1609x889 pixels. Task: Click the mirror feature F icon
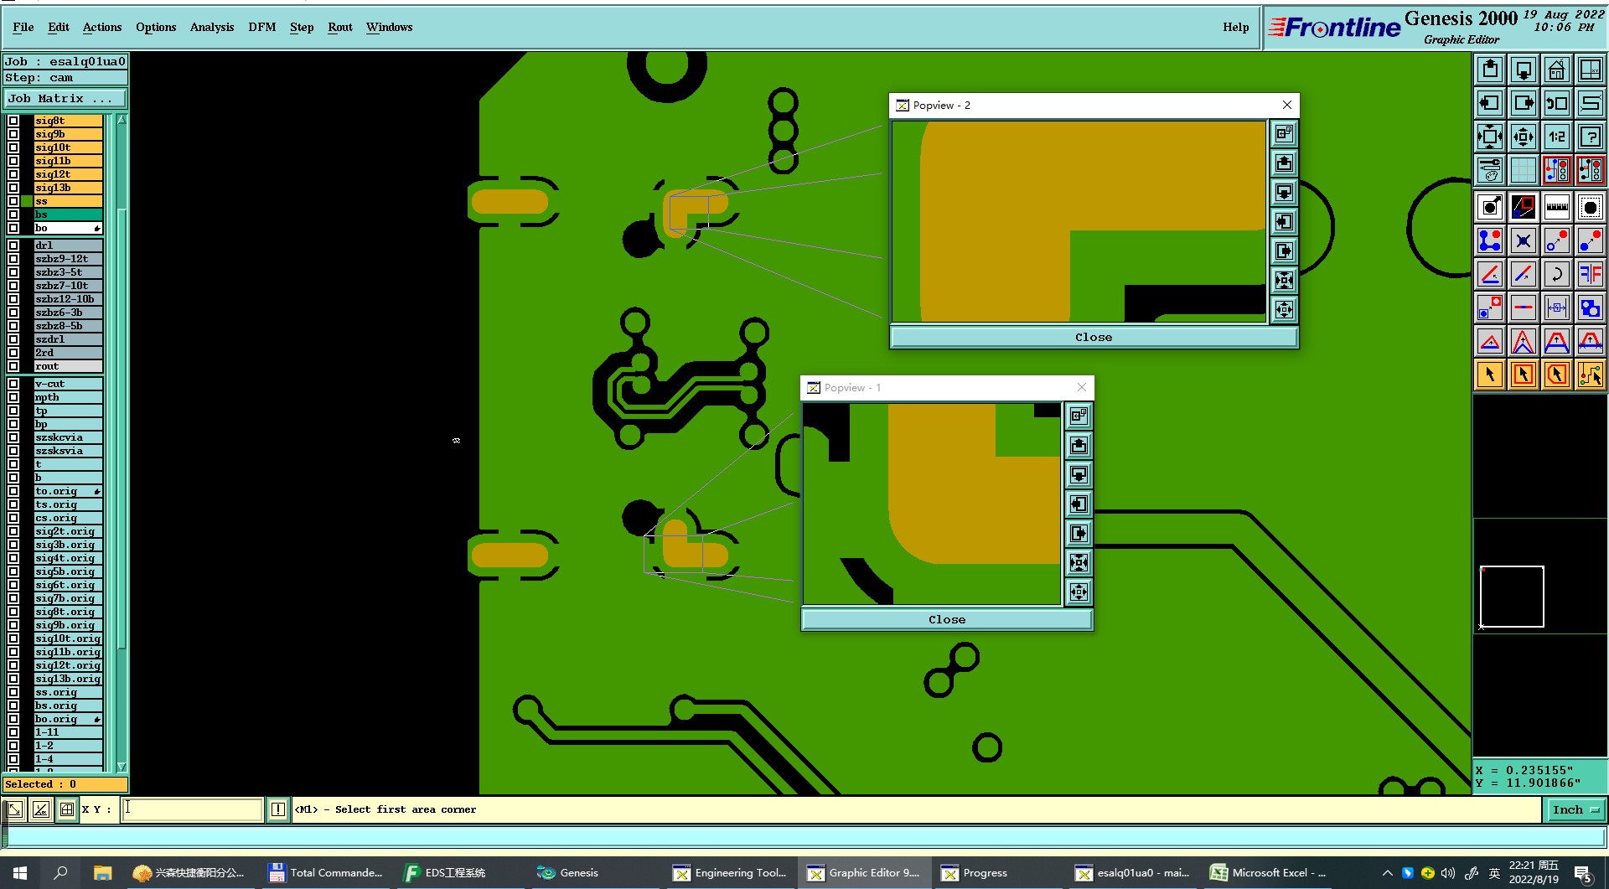pyautogui.click(x=1591, y=274)
